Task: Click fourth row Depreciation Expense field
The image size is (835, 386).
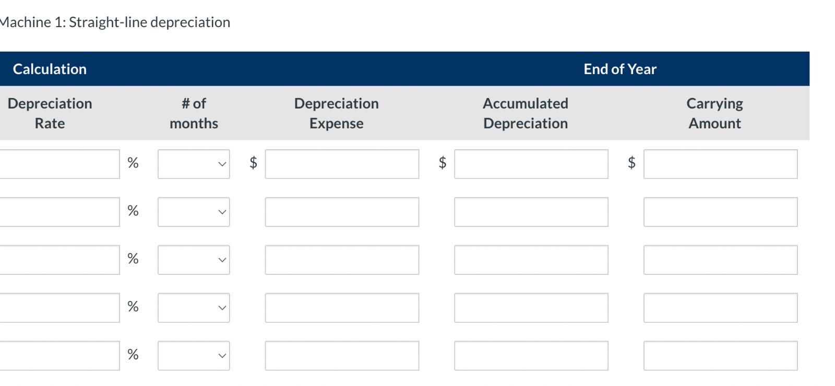Action: (342, 308)
